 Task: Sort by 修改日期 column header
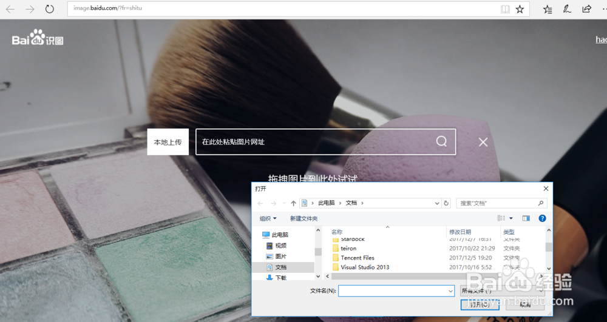[460, 232]
